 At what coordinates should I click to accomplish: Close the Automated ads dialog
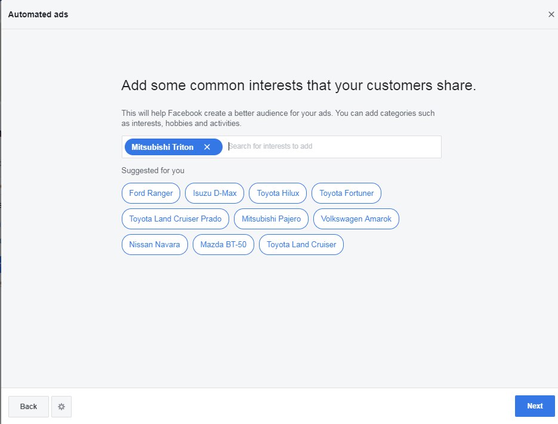[551, 14]
